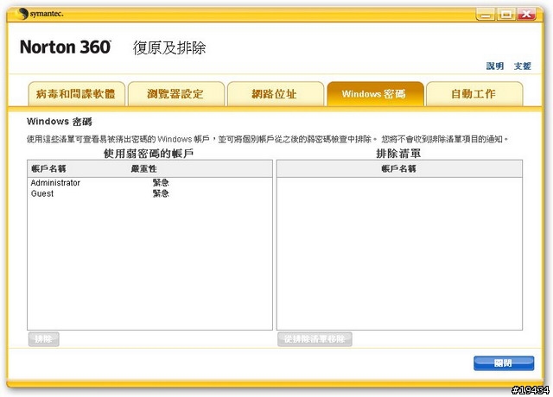Click the Symantec logo icon
553x397 pixels.
click(x=22, y=14)
